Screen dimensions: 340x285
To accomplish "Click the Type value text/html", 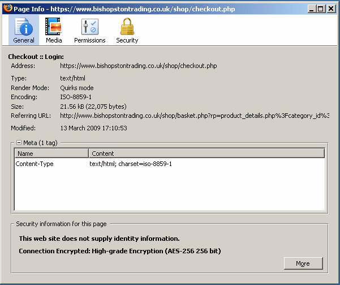I will (x=72, y=78).
